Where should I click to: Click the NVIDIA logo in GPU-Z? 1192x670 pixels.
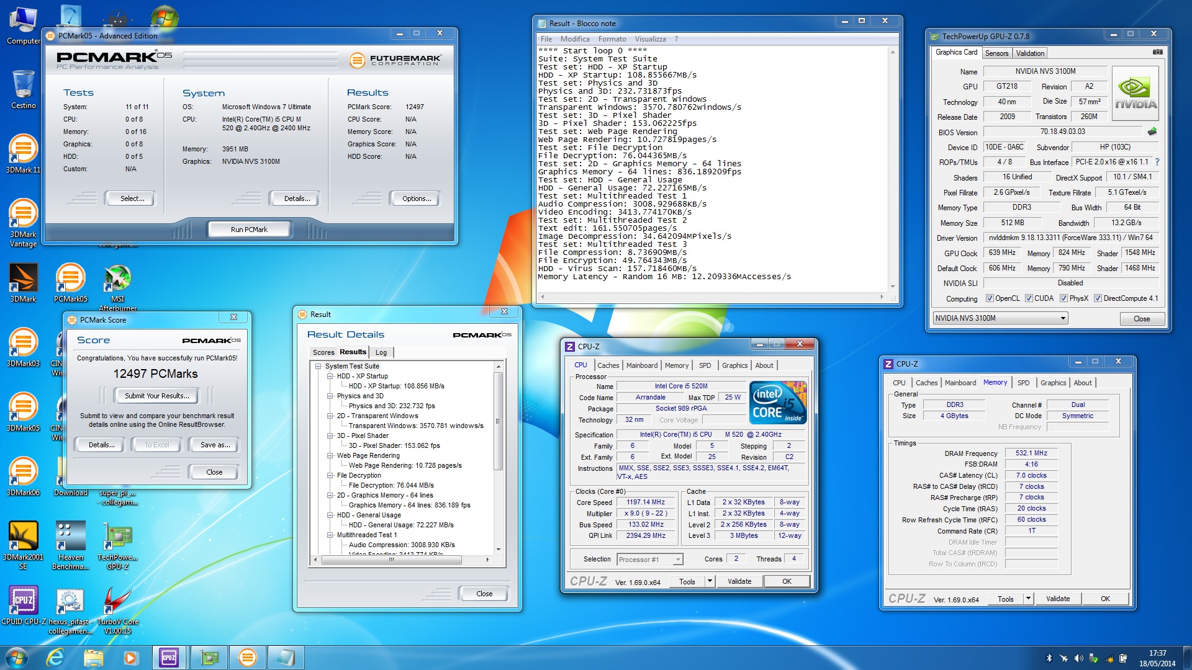[1136, 94]
